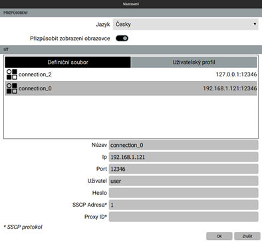Switch to Uživatelský profil tab

(194, 62)
